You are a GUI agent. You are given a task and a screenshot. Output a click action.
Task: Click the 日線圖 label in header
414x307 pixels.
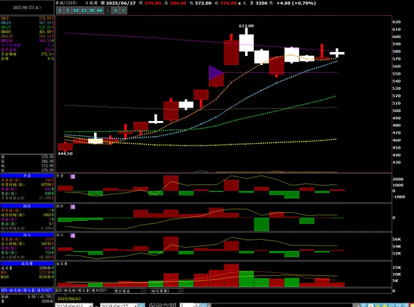pos(91,3)
